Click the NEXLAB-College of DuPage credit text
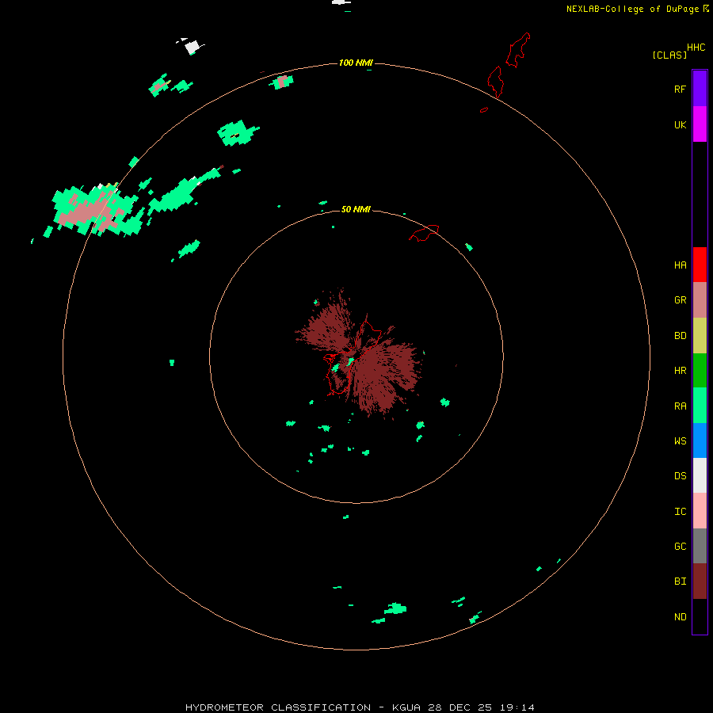 pos(632,9)
